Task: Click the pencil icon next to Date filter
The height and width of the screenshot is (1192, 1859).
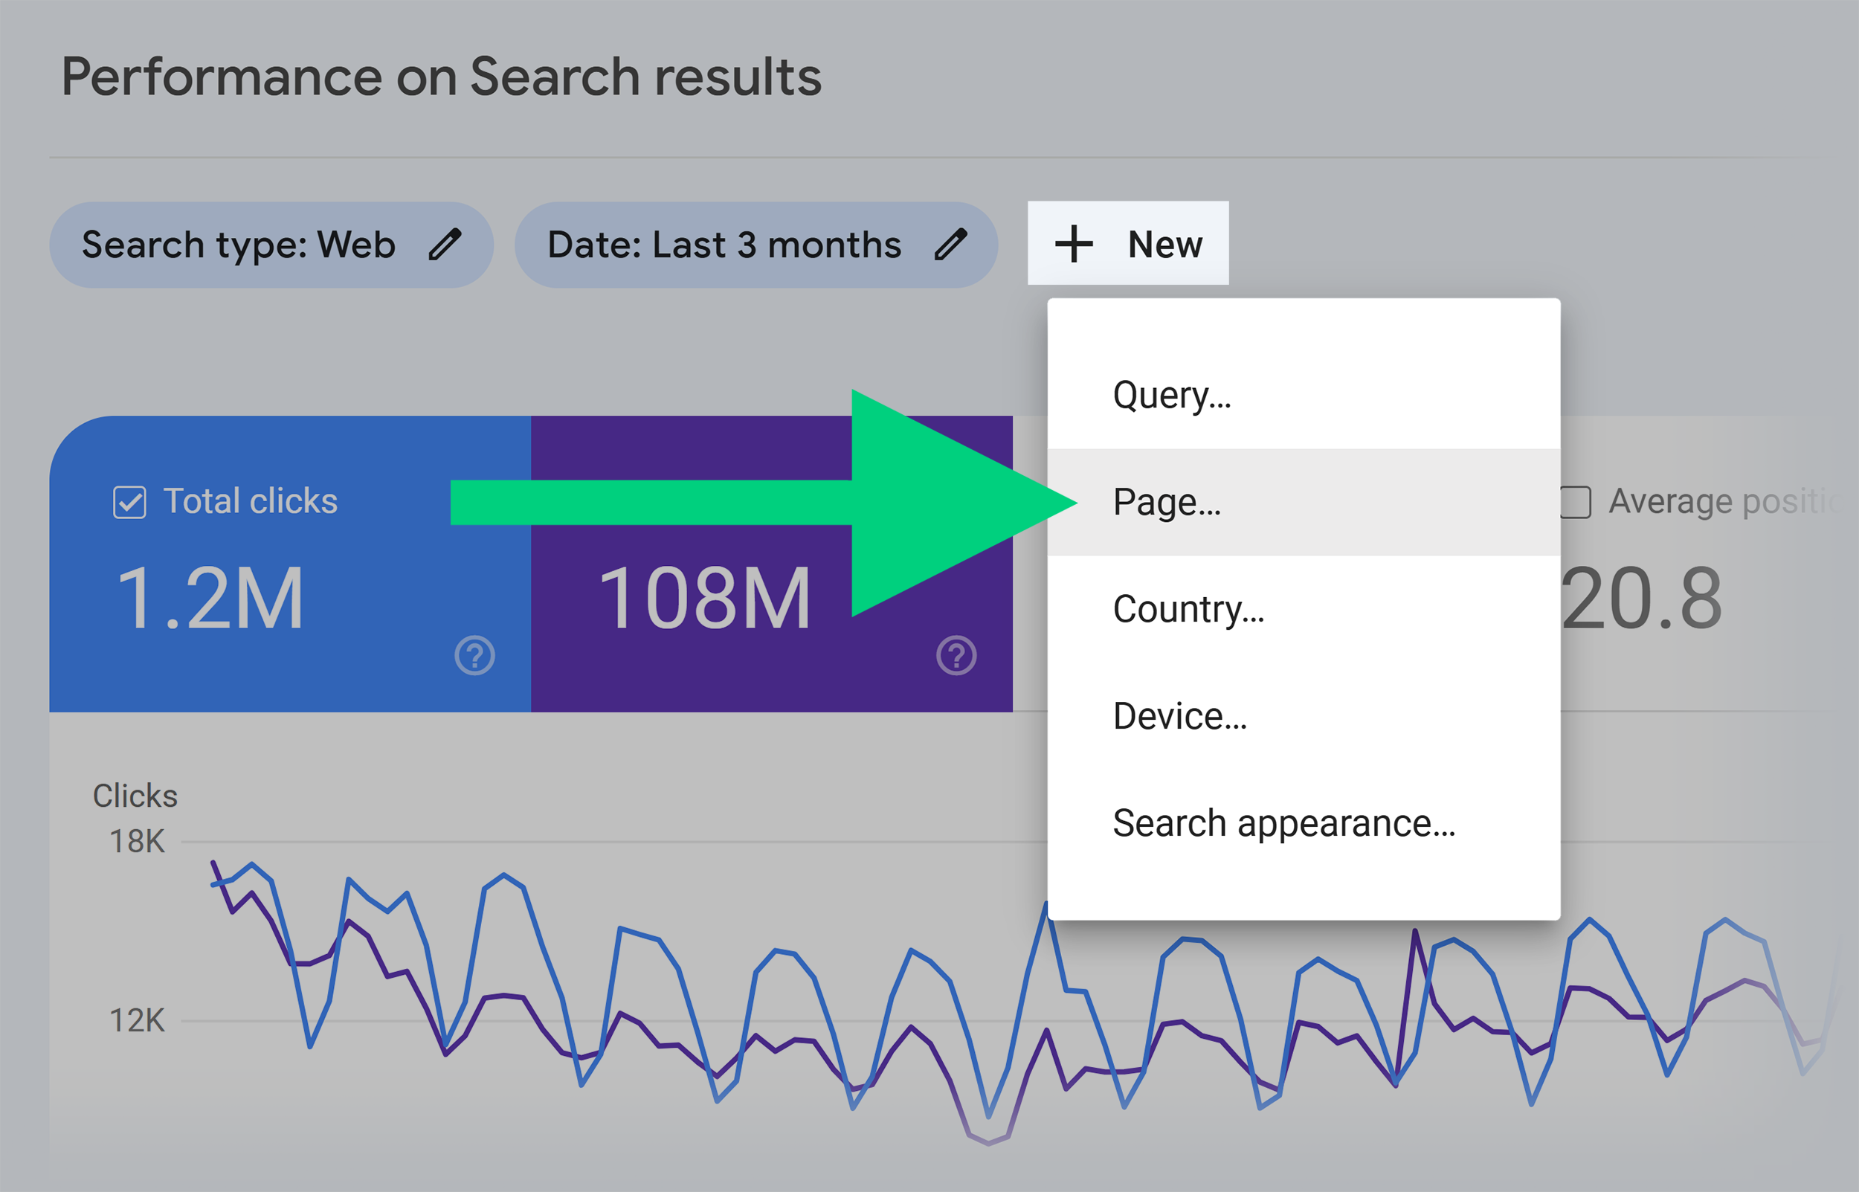Action: (x=951, y=245)
